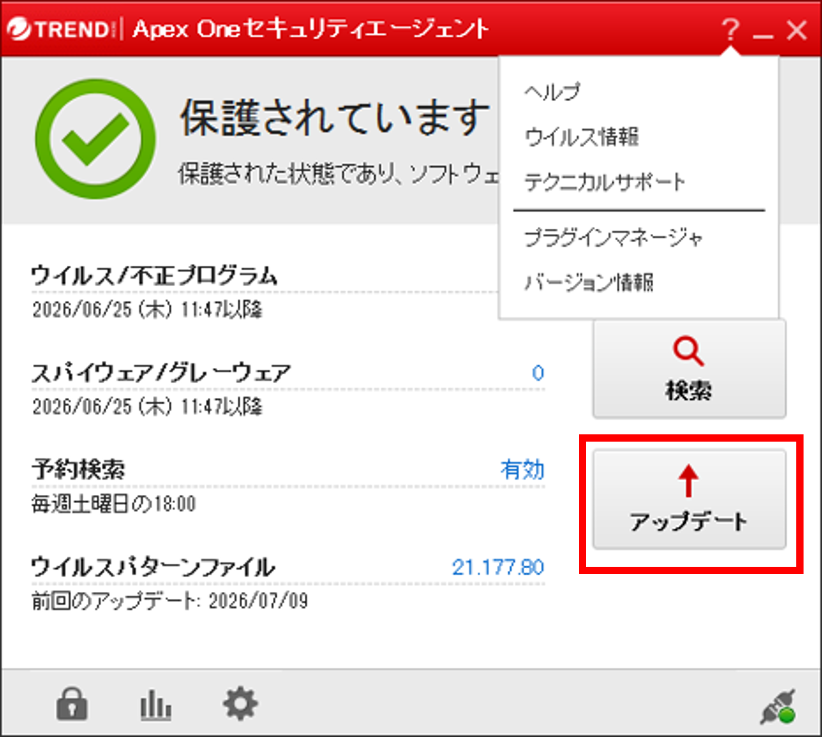Select ヘルプ from the help menu
Viewport: 822px width, 737px height.
(552, 92)
